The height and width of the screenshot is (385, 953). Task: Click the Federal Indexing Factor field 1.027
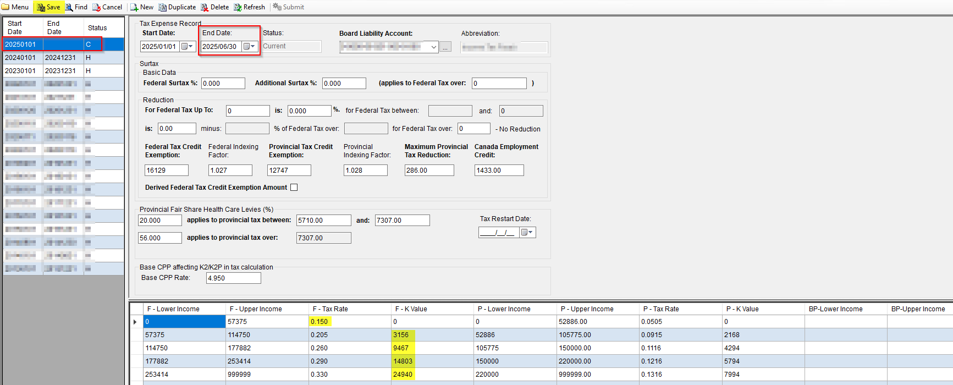click(x=230, y=170)
